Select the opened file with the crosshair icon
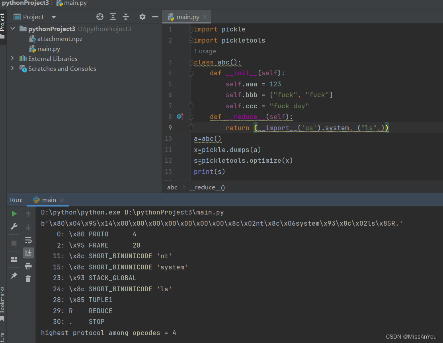The image size is (443, 343). 100,17
